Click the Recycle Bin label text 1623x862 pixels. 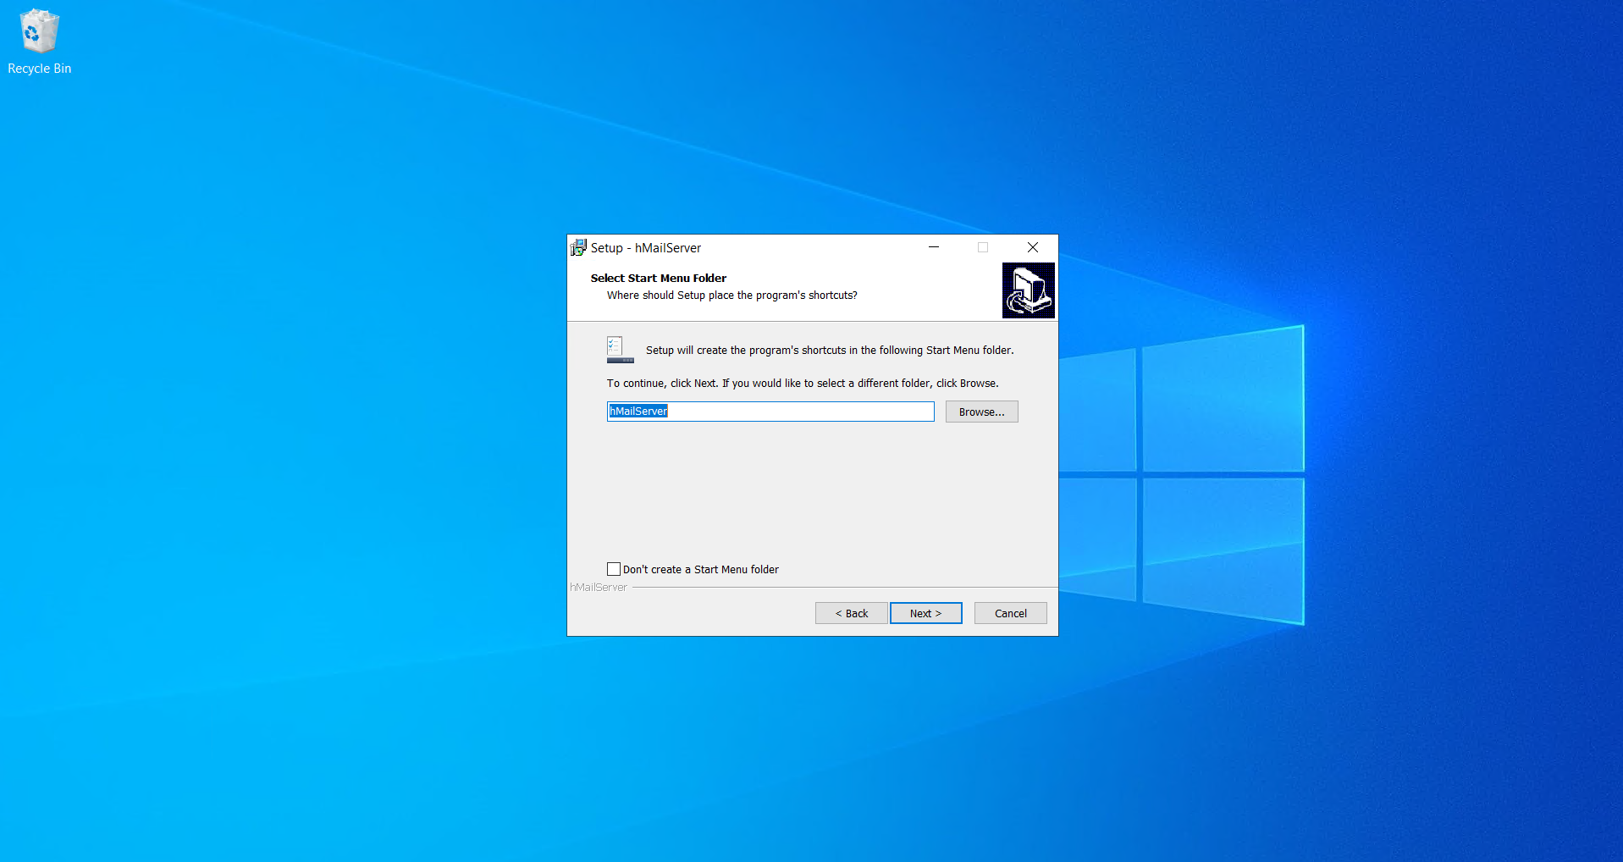point(39,69)
